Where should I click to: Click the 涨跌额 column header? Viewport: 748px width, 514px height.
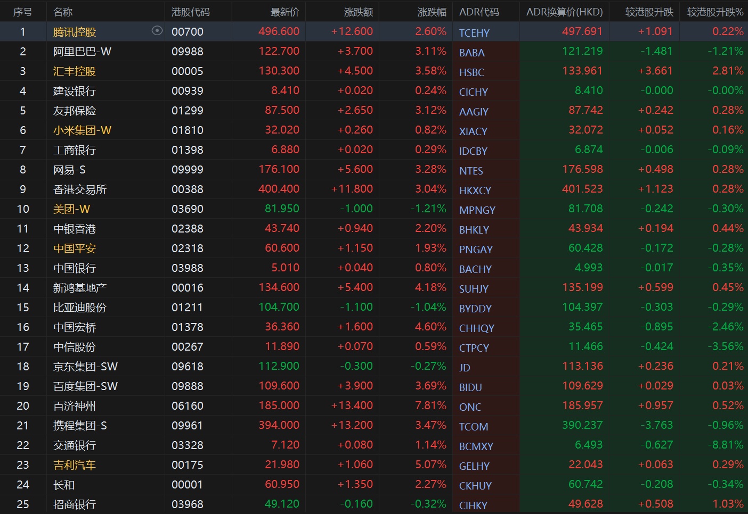359,12
